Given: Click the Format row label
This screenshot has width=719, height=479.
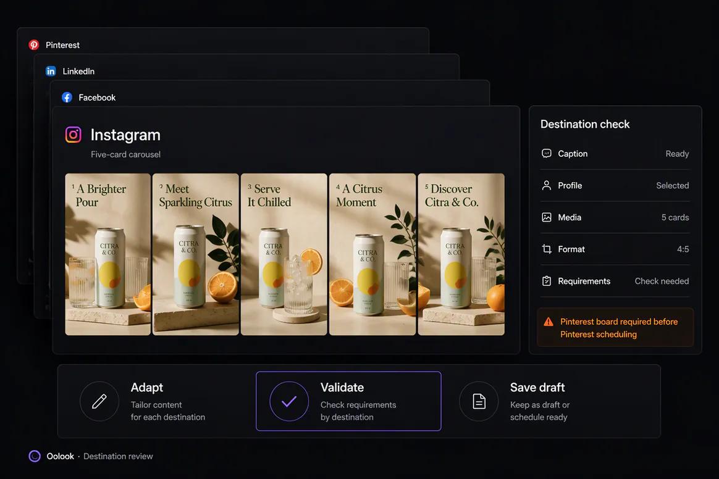Looking at the screenshot, I should click(x=571, y=249).
